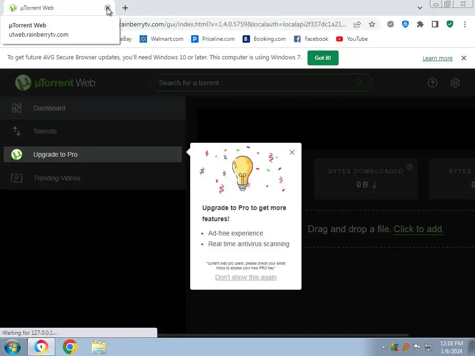Click Don't show this again link
The width and height of the screenshot is (475, 356).
pos(246,277)
